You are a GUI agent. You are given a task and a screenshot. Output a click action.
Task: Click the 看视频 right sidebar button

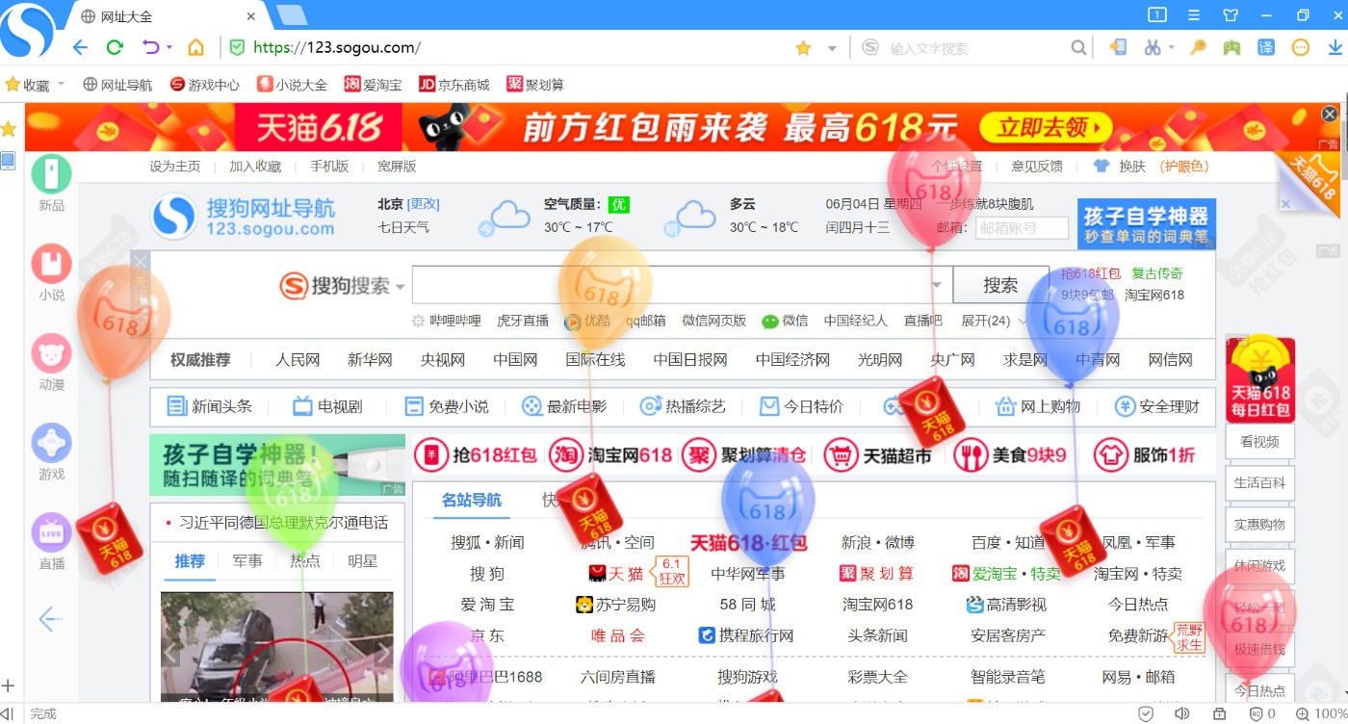(x=1260, y=442)
